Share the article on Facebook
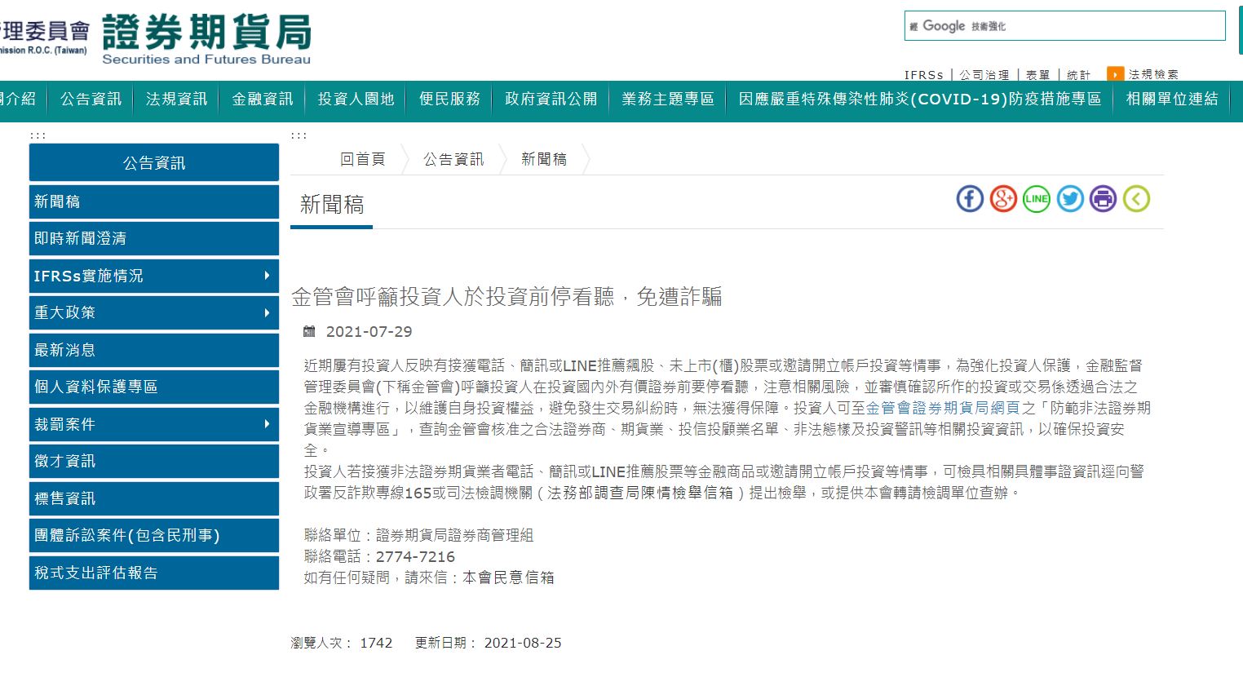This screenshot has width=1243, height=677. coord(969,198)
